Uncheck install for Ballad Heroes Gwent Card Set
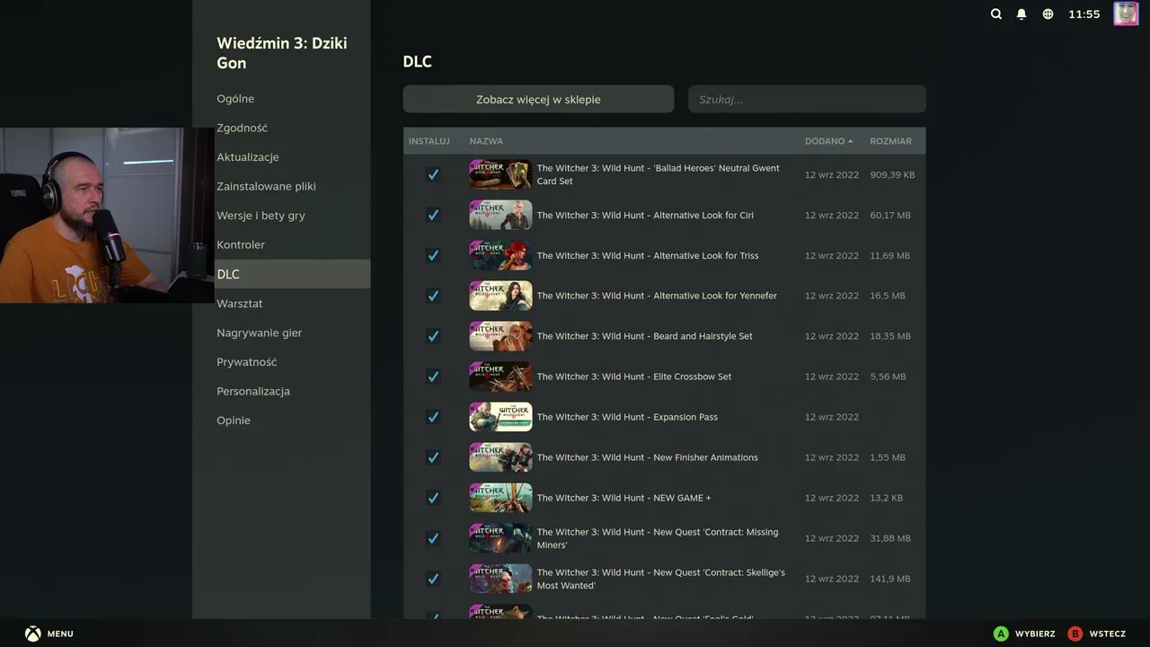Viewport: 1150px width, 647px height. click(433, 174)
